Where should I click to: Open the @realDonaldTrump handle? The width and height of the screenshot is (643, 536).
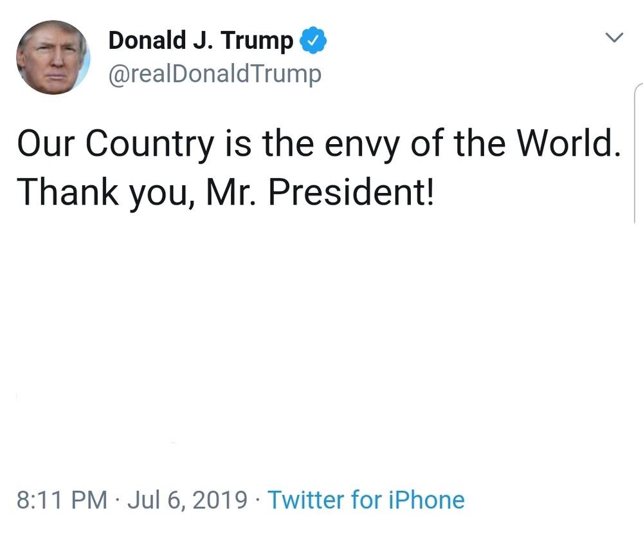(214, 75)
